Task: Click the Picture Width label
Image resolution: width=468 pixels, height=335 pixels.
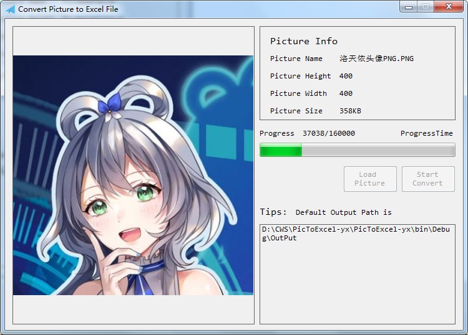Action: click(x=298, y=93)
